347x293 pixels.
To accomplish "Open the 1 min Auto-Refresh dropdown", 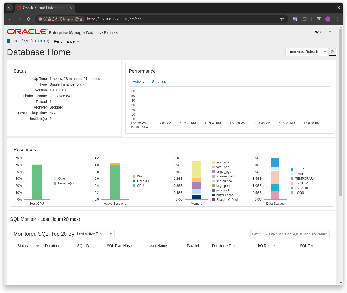I will point(306,52).
